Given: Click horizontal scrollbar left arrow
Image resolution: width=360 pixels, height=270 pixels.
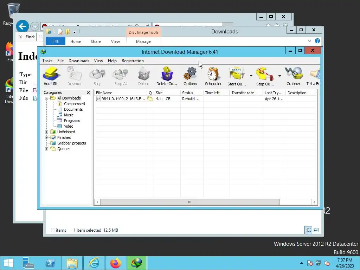Looking at the screenshot, I should point(97,202).
